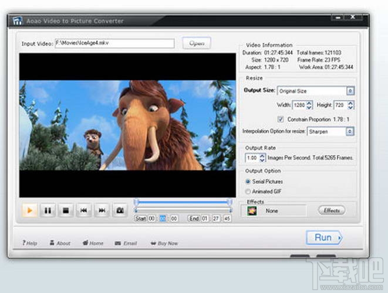Toggle Constrain Proportion checkbox
The width and height of the screenshot is (388, 293).
point(281,120)
